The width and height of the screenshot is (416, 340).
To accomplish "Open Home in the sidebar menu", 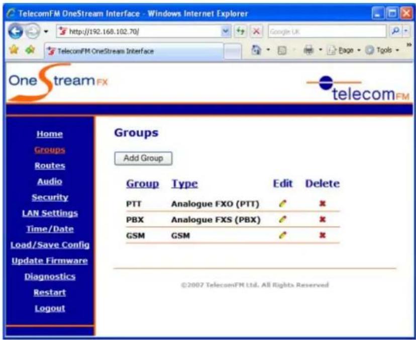I will click(50, 134).
